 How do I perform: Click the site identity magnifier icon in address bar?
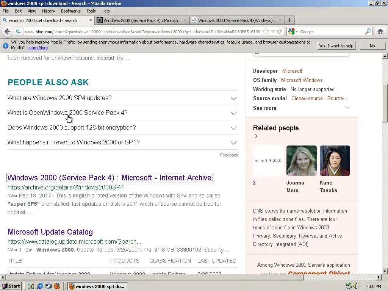pos(18,32)
